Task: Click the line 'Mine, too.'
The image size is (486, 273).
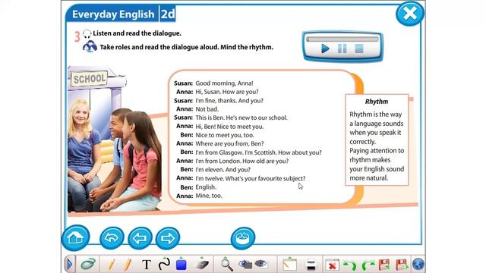Action: click(209, 196)
